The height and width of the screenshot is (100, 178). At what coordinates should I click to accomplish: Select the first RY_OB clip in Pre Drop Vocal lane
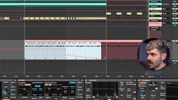click(109, 14)
